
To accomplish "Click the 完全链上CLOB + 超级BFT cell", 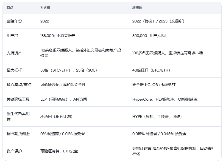I will 154,85.
